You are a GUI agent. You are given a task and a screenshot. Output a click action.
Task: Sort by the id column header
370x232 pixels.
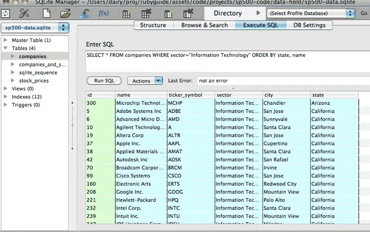tap(100, 95)
